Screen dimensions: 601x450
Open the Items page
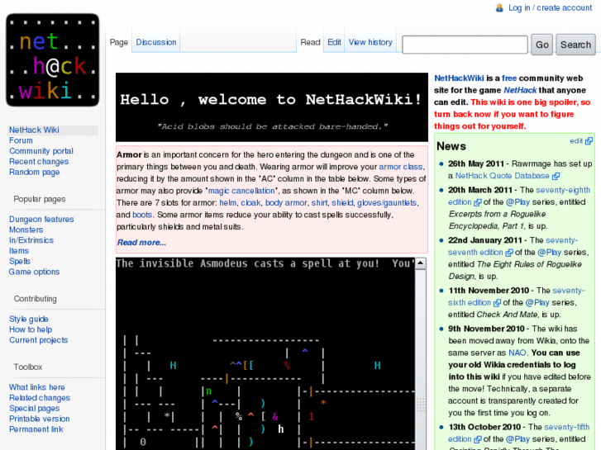19,251
